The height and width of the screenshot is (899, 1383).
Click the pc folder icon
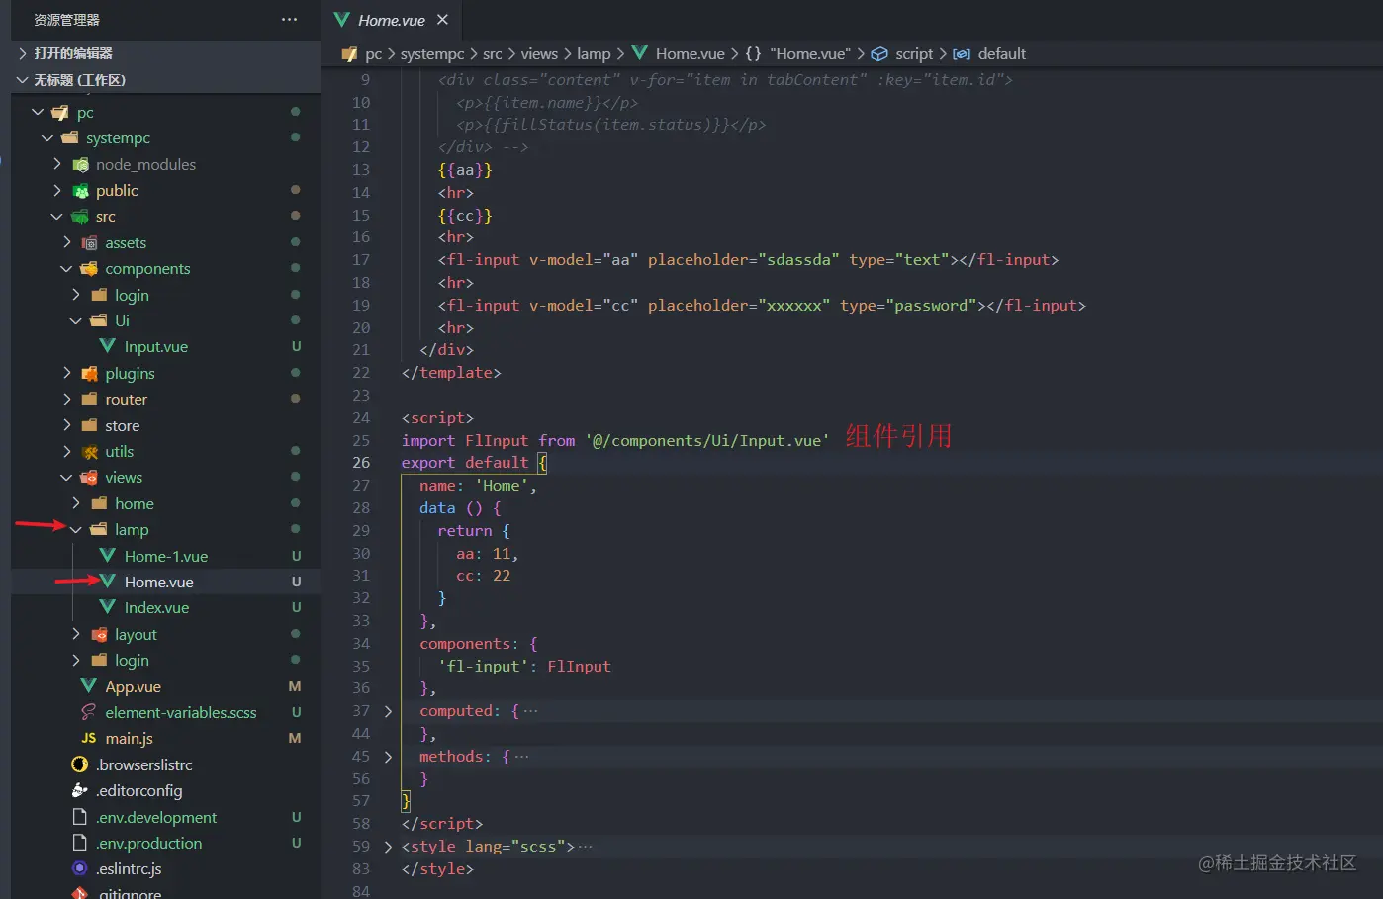click(60, 113)
